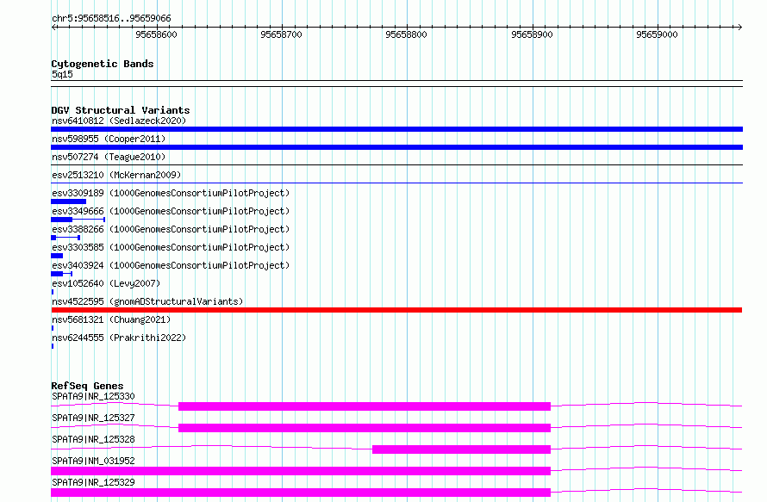Select the SPATA9|NR_125327 transcript label
The width and height of the screenshot is (767, 502).
[x=93, y=418]
